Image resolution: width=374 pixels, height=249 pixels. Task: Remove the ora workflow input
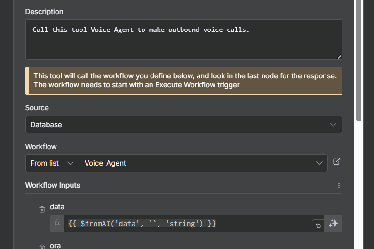42,247
